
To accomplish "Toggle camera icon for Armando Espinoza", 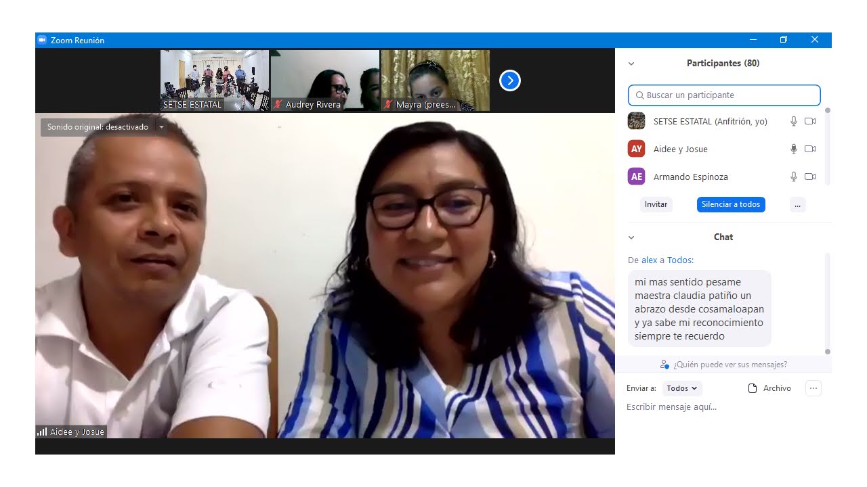I will tap(810, 177).
